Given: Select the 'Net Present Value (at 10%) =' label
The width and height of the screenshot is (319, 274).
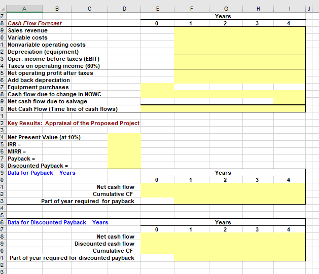Looking at the screenshot, I should point(46,137).
